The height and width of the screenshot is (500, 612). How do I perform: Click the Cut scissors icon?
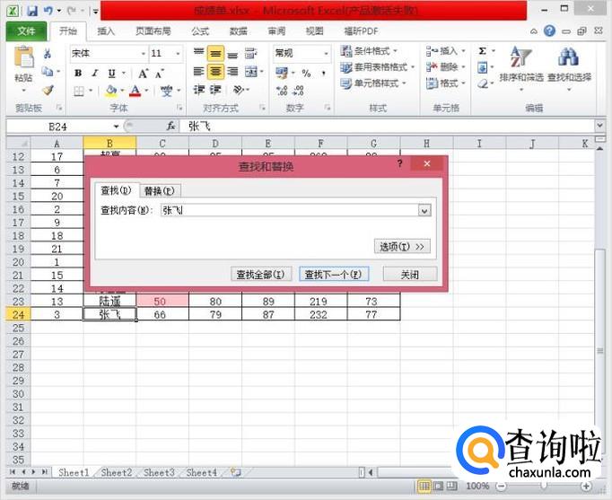click(x=48, y=54)
